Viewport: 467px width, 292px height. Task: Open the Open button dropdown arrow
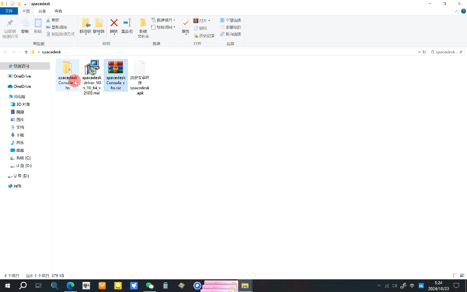(209, 21)
